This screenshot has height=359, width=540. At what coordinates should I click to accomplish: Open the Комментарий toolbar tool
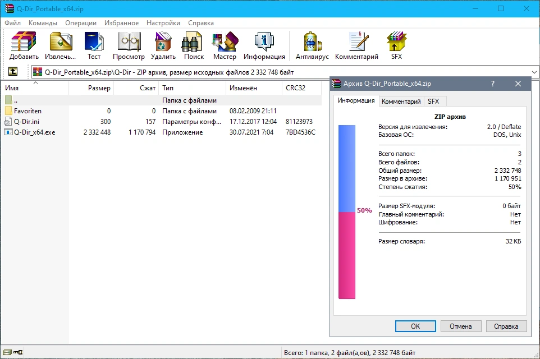point(357,46)
